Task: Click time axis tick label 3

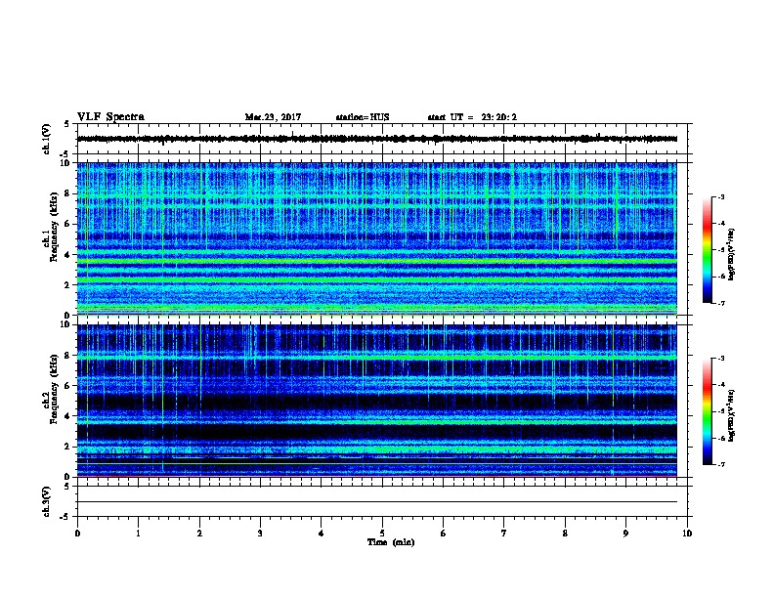Action: click(260, 534)
